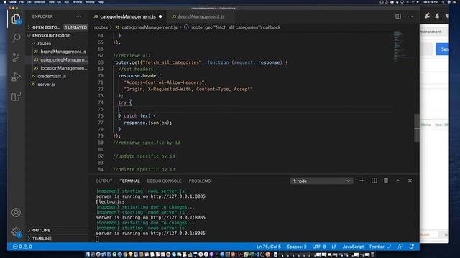Switch to the Output panel tab
The height and width of the screenshot is (258, 460).
[103, 181]
